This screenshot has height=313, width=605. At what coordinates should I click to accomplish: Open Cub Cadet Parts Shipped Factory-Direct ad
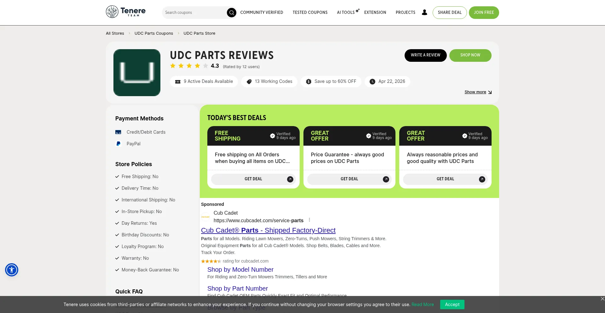click(268, 230)
